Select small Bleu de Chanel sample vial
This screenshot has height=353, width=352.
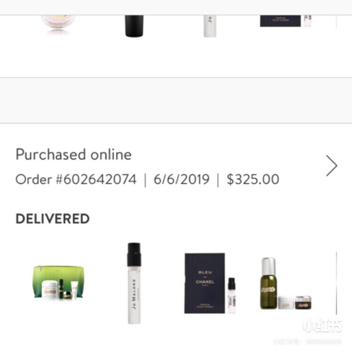tap(232, 296)
